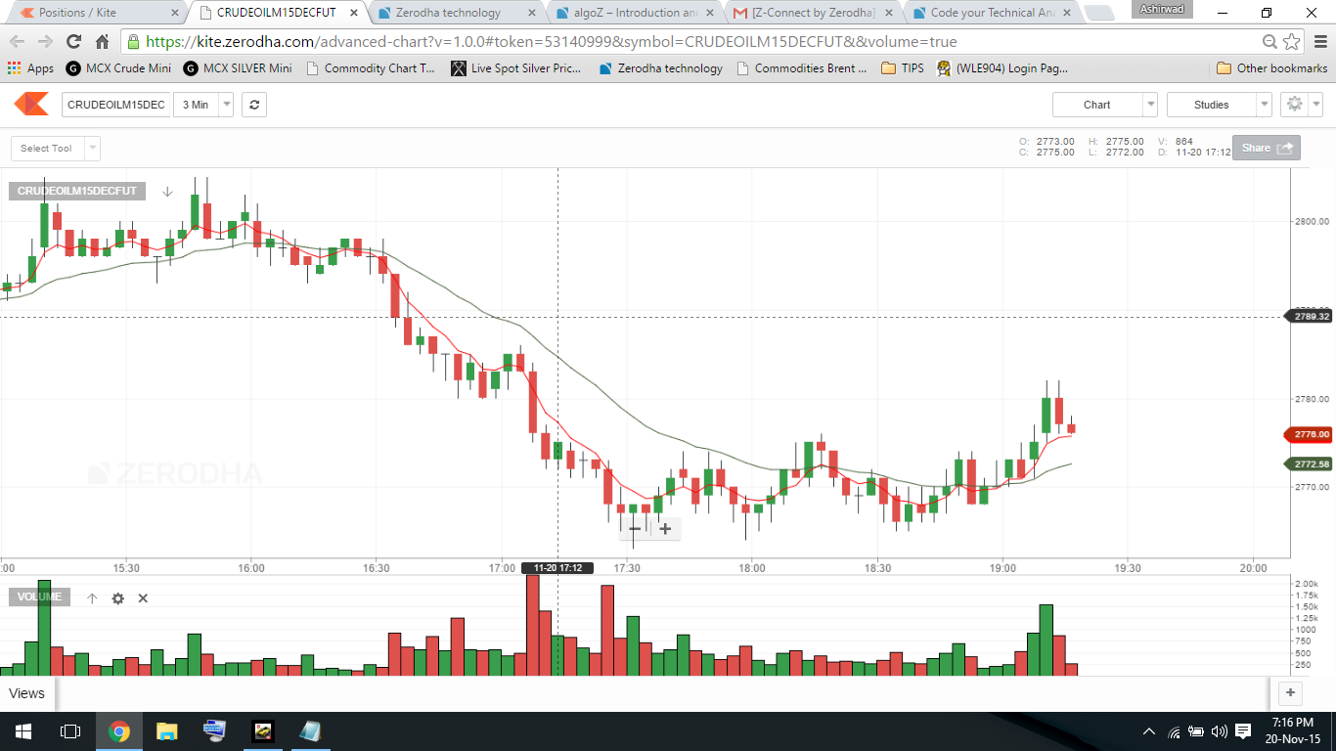1336x751 pixels.
Task: Close the Positions / Kite tab
Action: coord(175,13)
